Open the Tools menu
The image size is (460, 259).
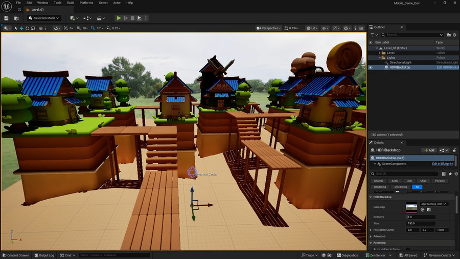point(57,3)
